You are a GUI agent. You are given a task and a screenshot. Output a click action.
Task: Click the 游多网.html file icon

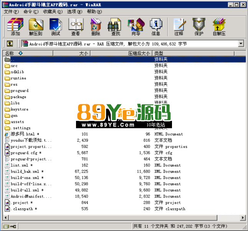pos(7,134)
